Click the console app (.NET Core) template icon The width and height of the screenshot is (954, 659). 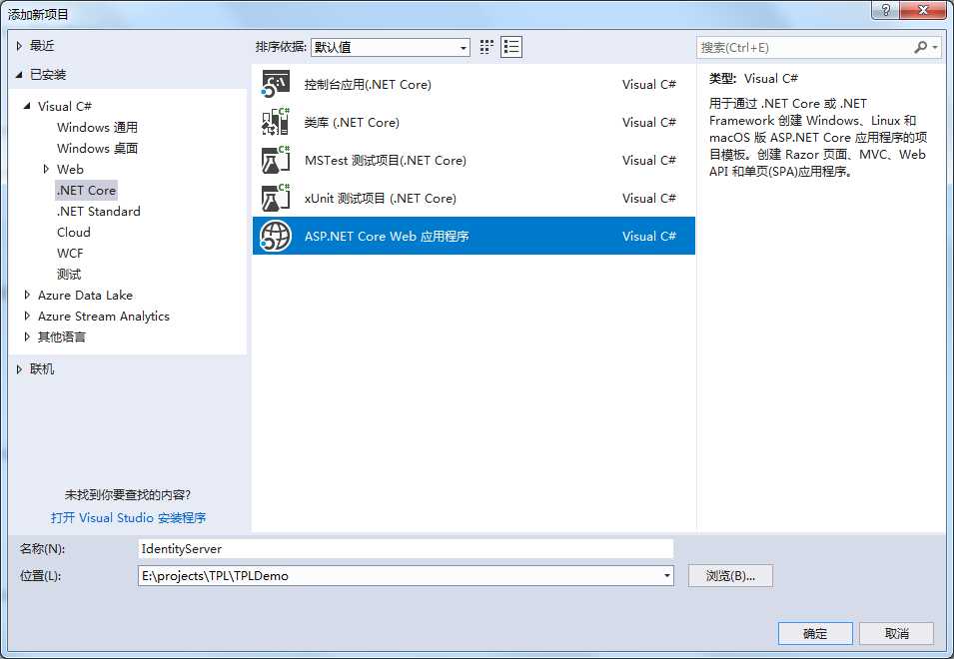(x=276, y=84)
